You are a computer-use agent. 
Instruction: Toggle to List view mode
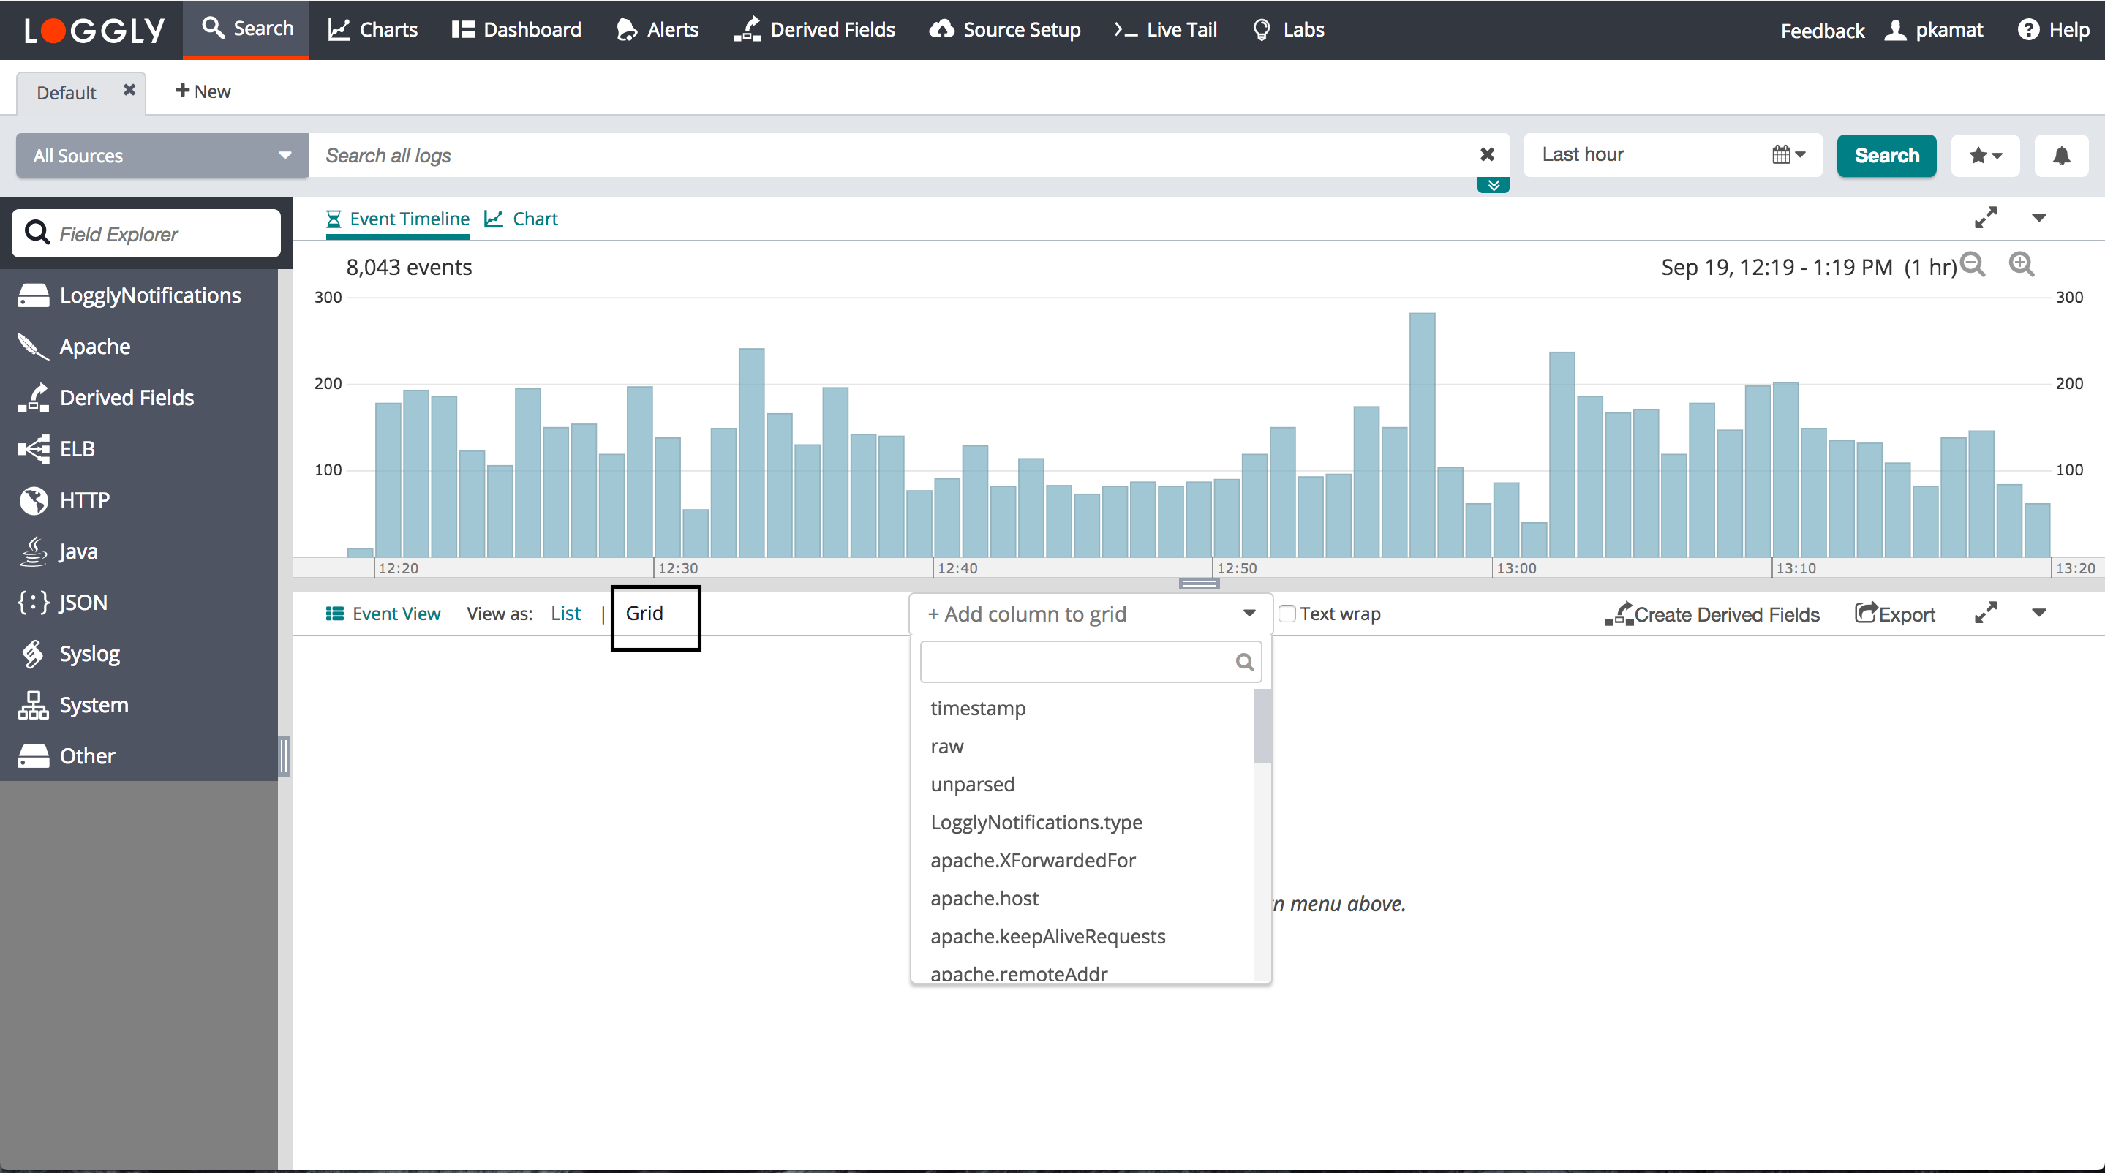pyautogui.click(x=565, y=613)
